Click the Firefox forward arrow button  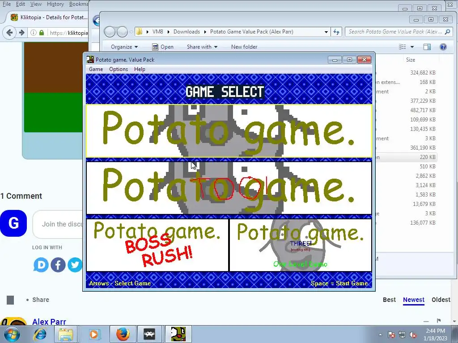(21, 32)
